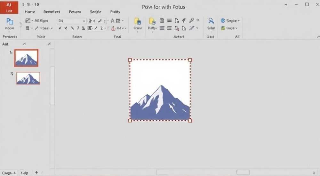Click the green Dude icon
Screen dimensions: 320x176
pos(223,28)
